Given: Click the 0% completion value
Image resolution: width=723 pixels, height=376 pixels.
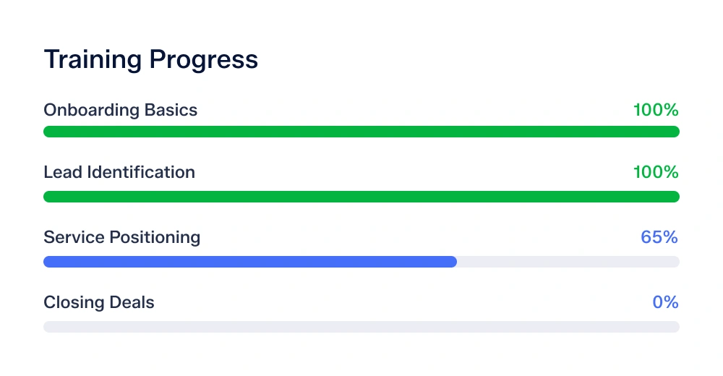Looking at the screenshot, I should pyautogui.click(x=665, y=302).
